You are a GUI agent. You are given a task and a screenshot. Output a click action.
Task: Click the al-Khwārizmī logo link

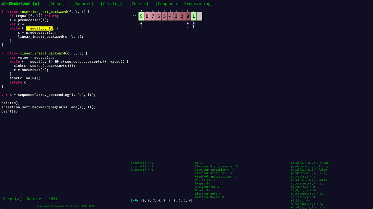[21, 4]
